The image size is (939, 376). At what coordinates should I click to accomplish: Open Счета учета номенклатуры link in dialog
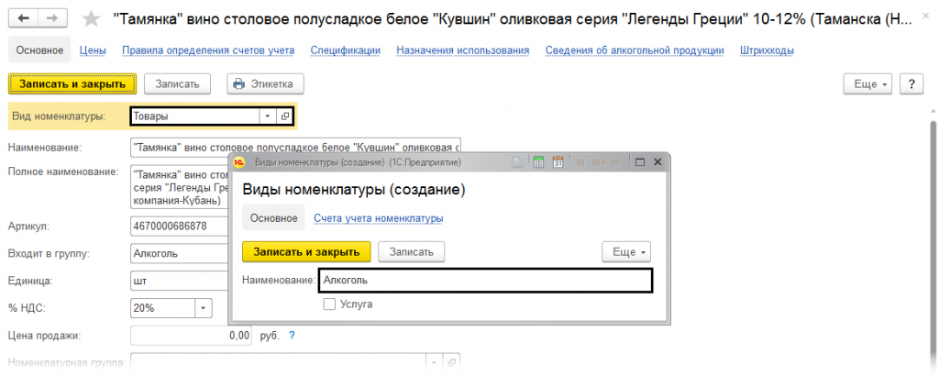[378, 218]
